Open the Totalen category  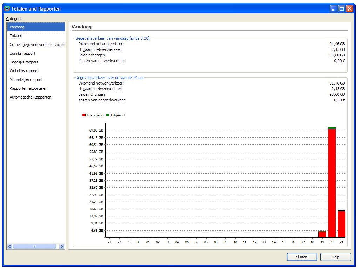(x=16, y=36)
